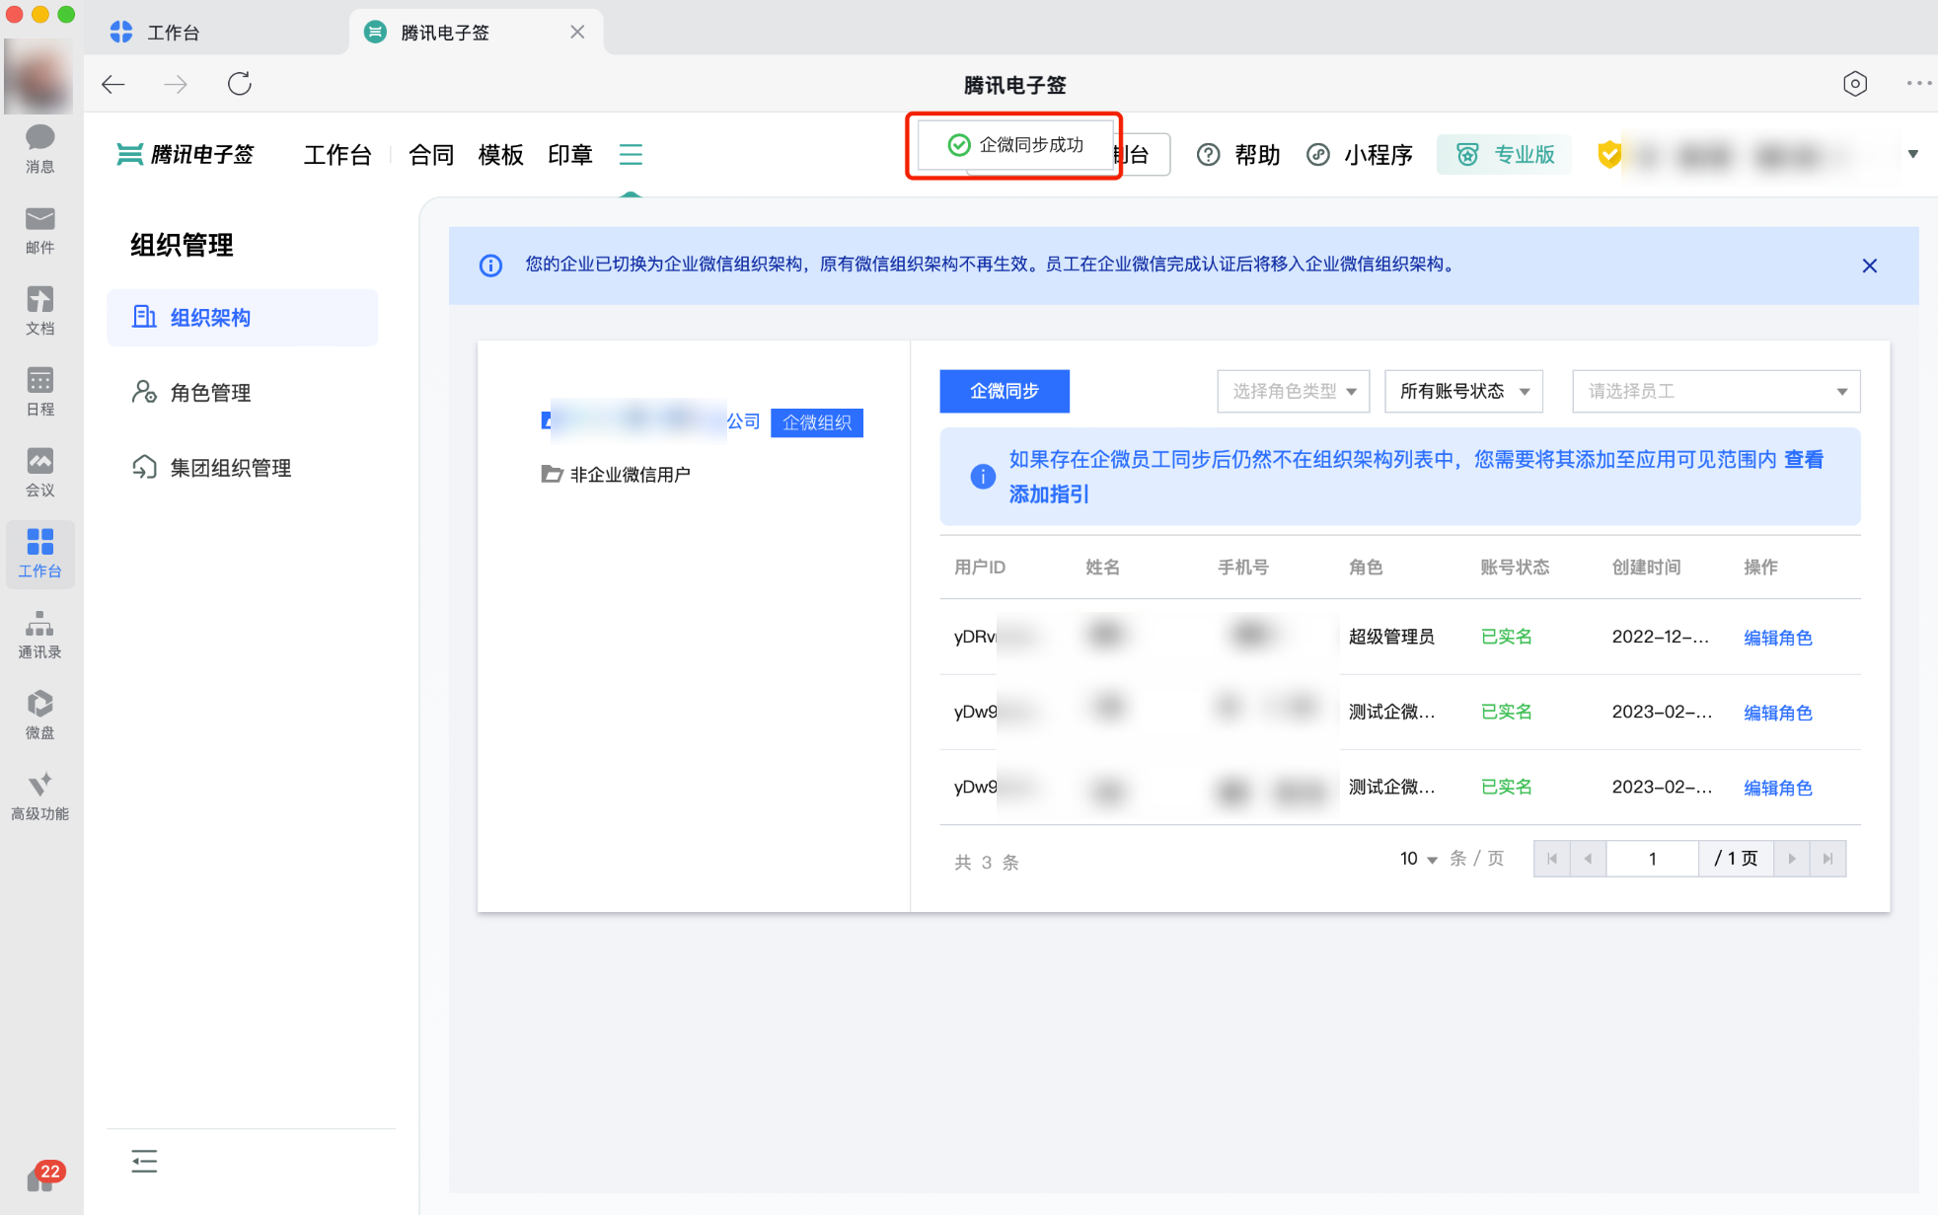1938x1215 pixels.
Task: Click the 企微同步 button
Action: (x=1005, y=391)
